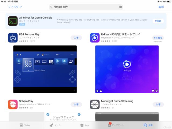172x129 pixels.
Task: View Moonlight Game Streaming screenshot preview
Action: [x=127, y=117]
